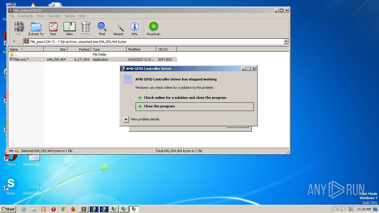
Task: Sort by Name column header
Action: tap(26, 49)
